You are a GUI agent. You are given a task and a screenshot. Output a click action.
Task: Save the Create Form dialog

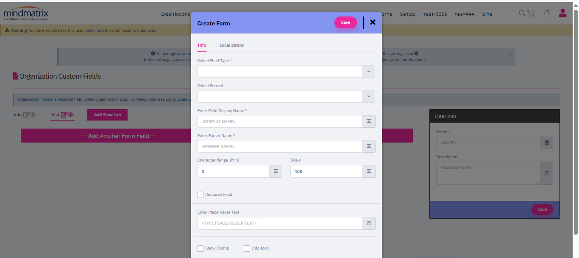(345, 22)
